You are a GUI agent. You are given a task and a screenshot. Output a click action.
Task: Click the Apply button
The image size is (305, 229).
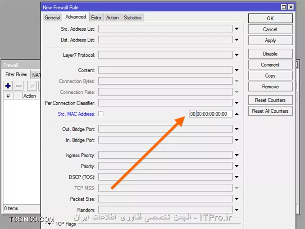click(270, 40)
